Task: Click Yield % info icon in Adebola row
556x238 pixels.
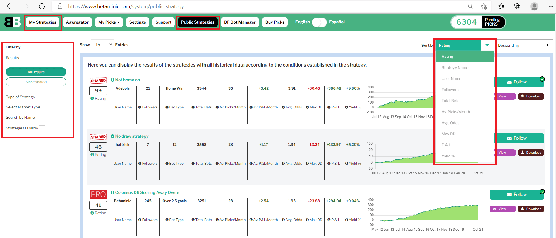Action: (346, 107)
